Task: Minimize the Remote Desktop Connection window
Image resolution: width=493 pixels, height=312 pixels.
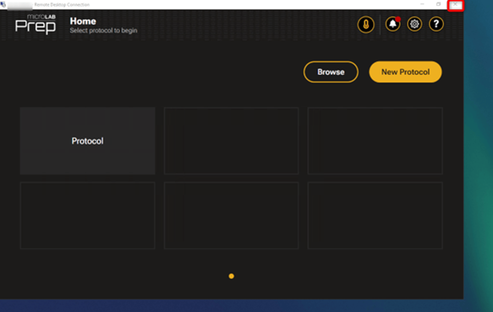Action: [x=422, y=4]
